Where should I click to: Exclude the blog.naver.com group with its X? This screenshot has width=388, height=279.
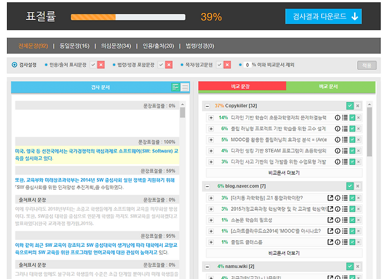tap(358, 186)
